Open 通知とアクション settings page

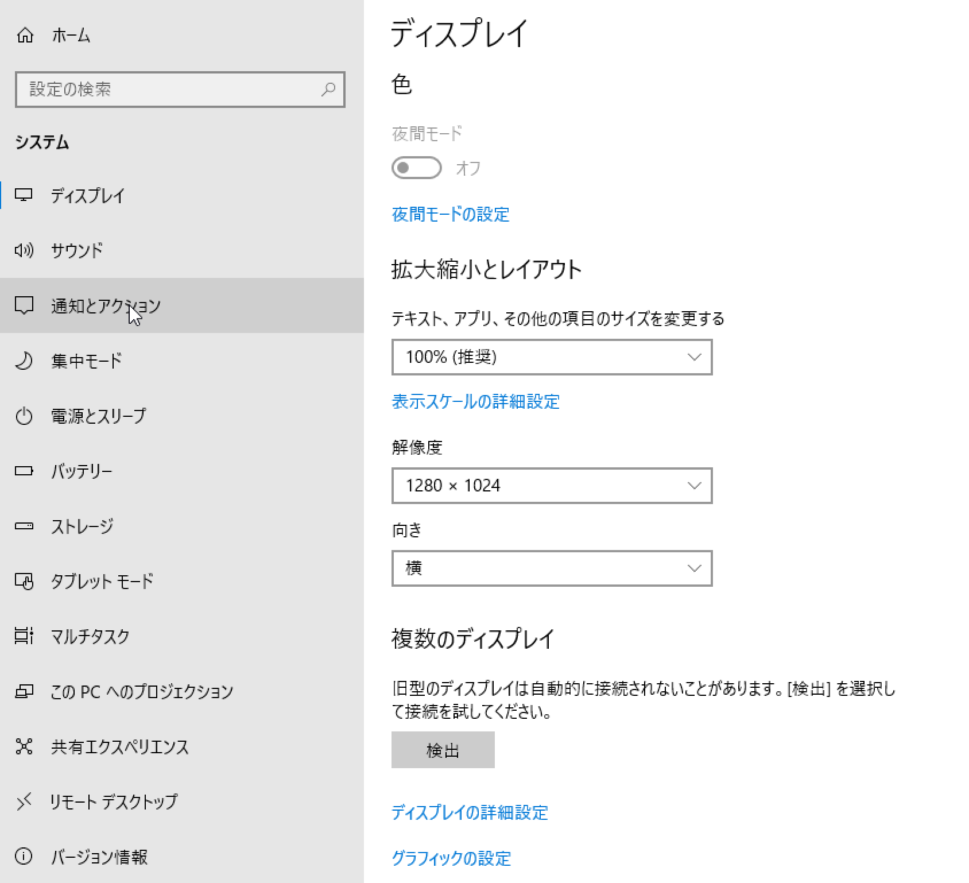click(x=182, y=305)
